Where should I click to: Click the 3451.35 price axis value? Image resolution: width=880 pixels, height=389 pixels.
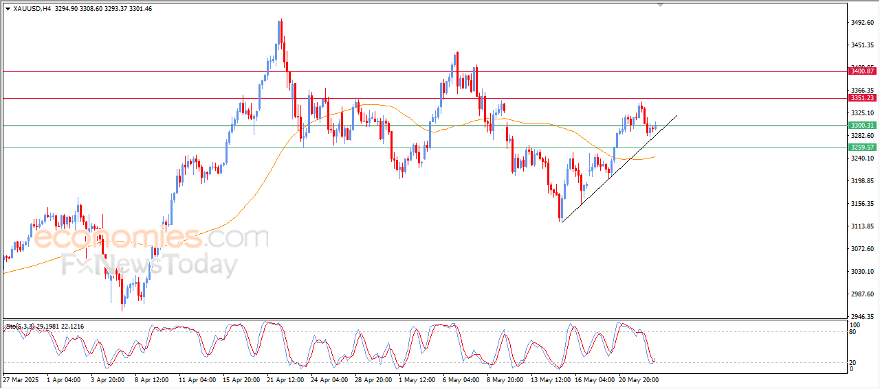862,45
